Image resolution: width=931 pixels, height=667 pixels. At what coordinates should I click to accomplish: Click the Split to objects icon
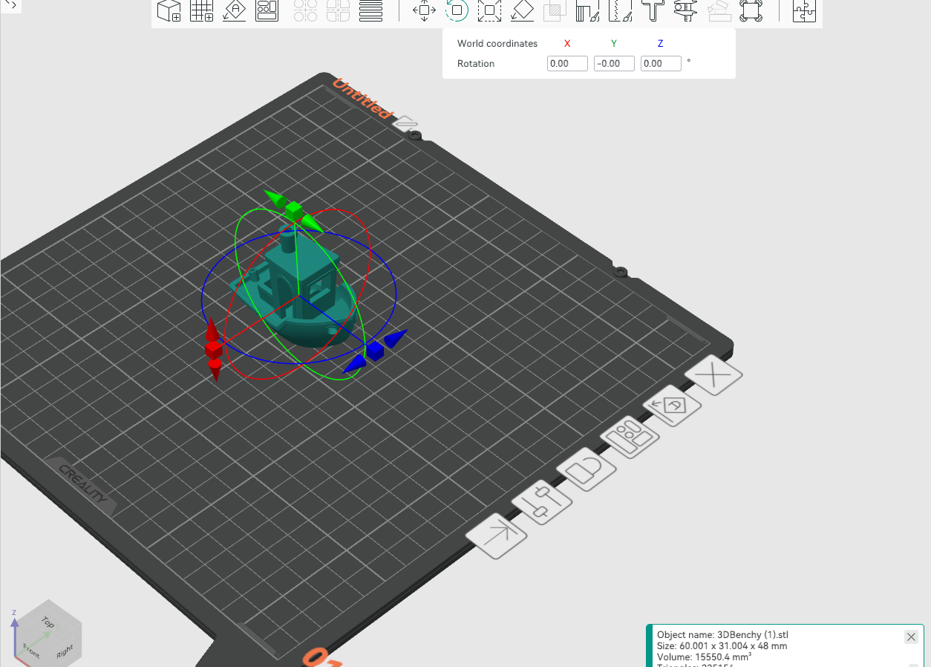pyautogui.click(x=306, y=10)
